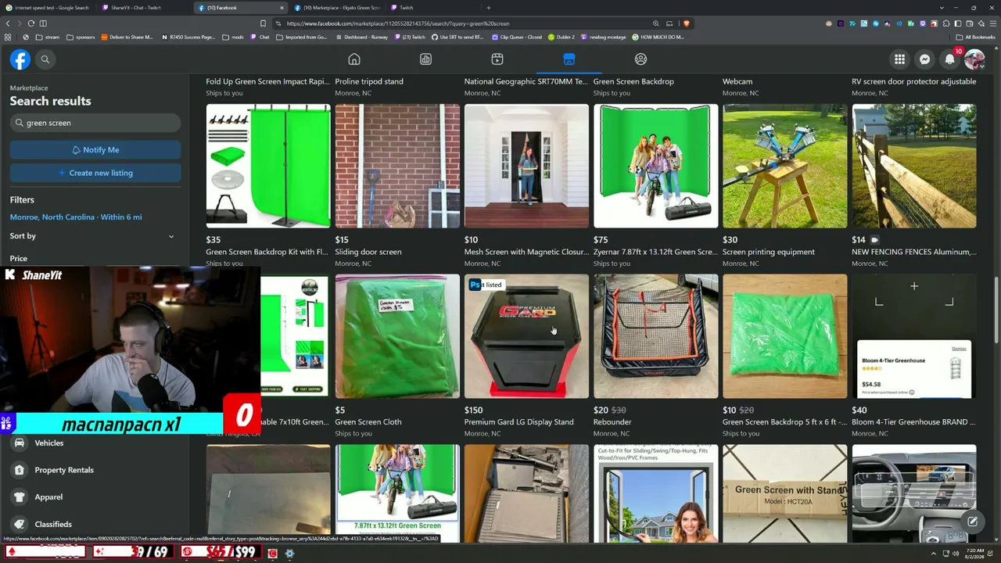Switch to the Marketplace Elgato Green Screen tab
The width and height of the screenshot is (1001, 563).
click(338, 8)
